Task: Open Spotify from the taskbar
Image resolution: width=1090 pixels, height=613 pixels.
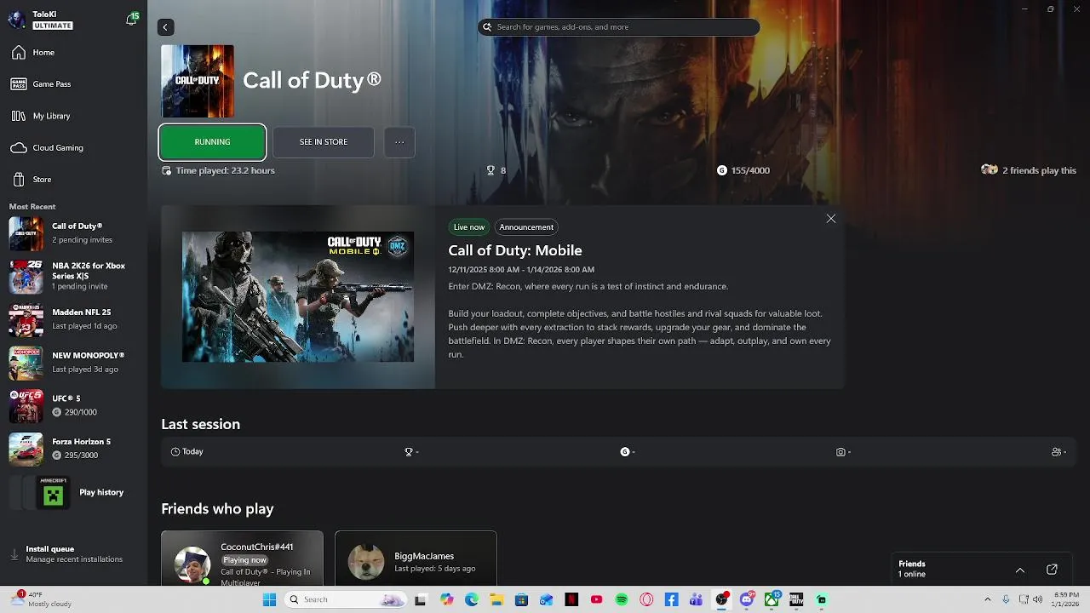Action: tap(622, 599)
